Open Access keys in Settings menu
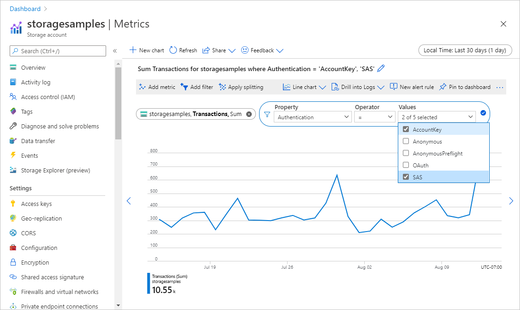This screenshot has height=310, width=520. tap(36, 204)
